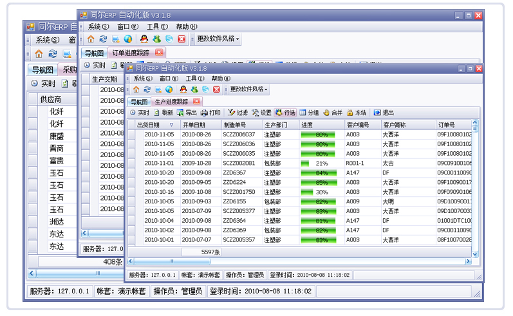513x316 pixels.
Task: Click blue refresh arrows icon in front window
Action: 147,89
